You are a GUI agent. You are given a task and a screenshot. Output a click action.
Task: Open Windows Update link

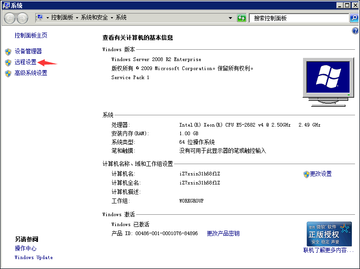34,257
